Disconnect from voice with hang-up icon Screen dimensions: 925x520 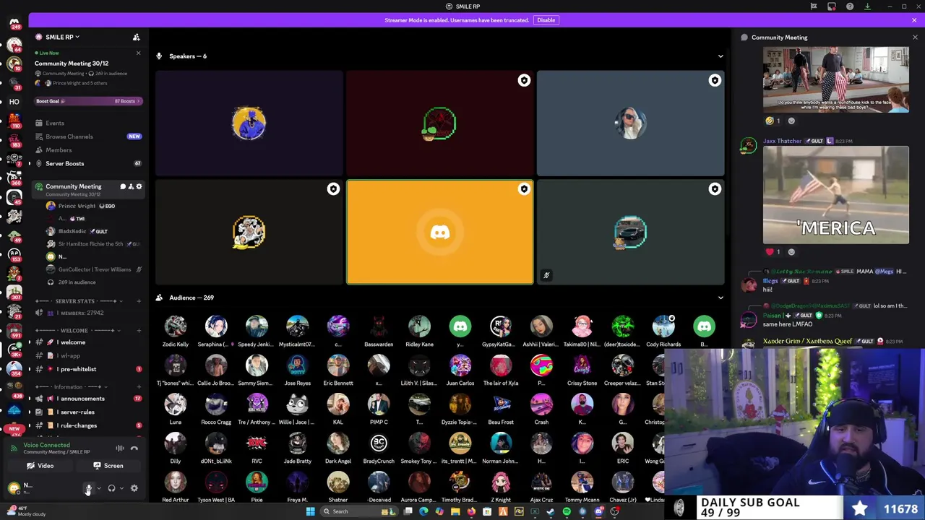point(134,448)
